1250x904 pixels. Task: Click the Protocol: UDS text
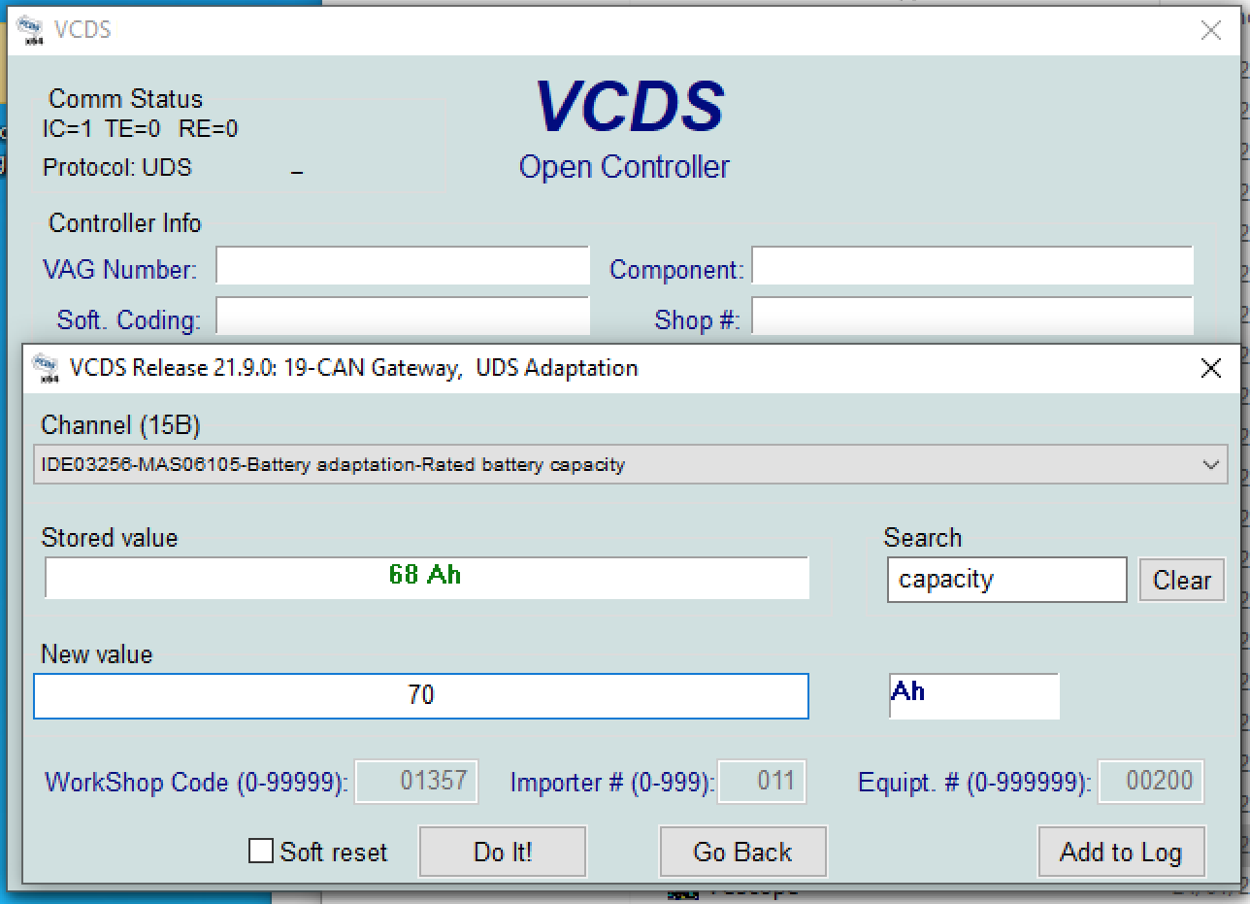117,167
